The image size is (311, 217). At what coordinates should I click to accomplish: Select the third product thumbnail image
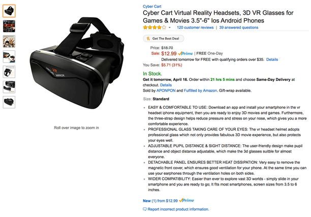(9, 42)
